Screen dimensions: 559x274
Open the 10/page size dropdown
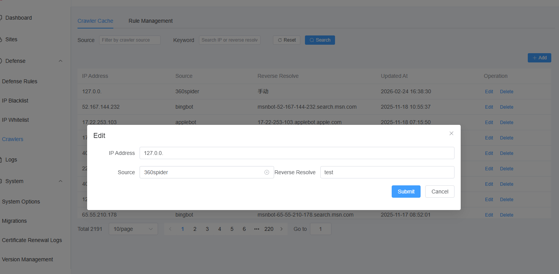click(x=133, y=229)
